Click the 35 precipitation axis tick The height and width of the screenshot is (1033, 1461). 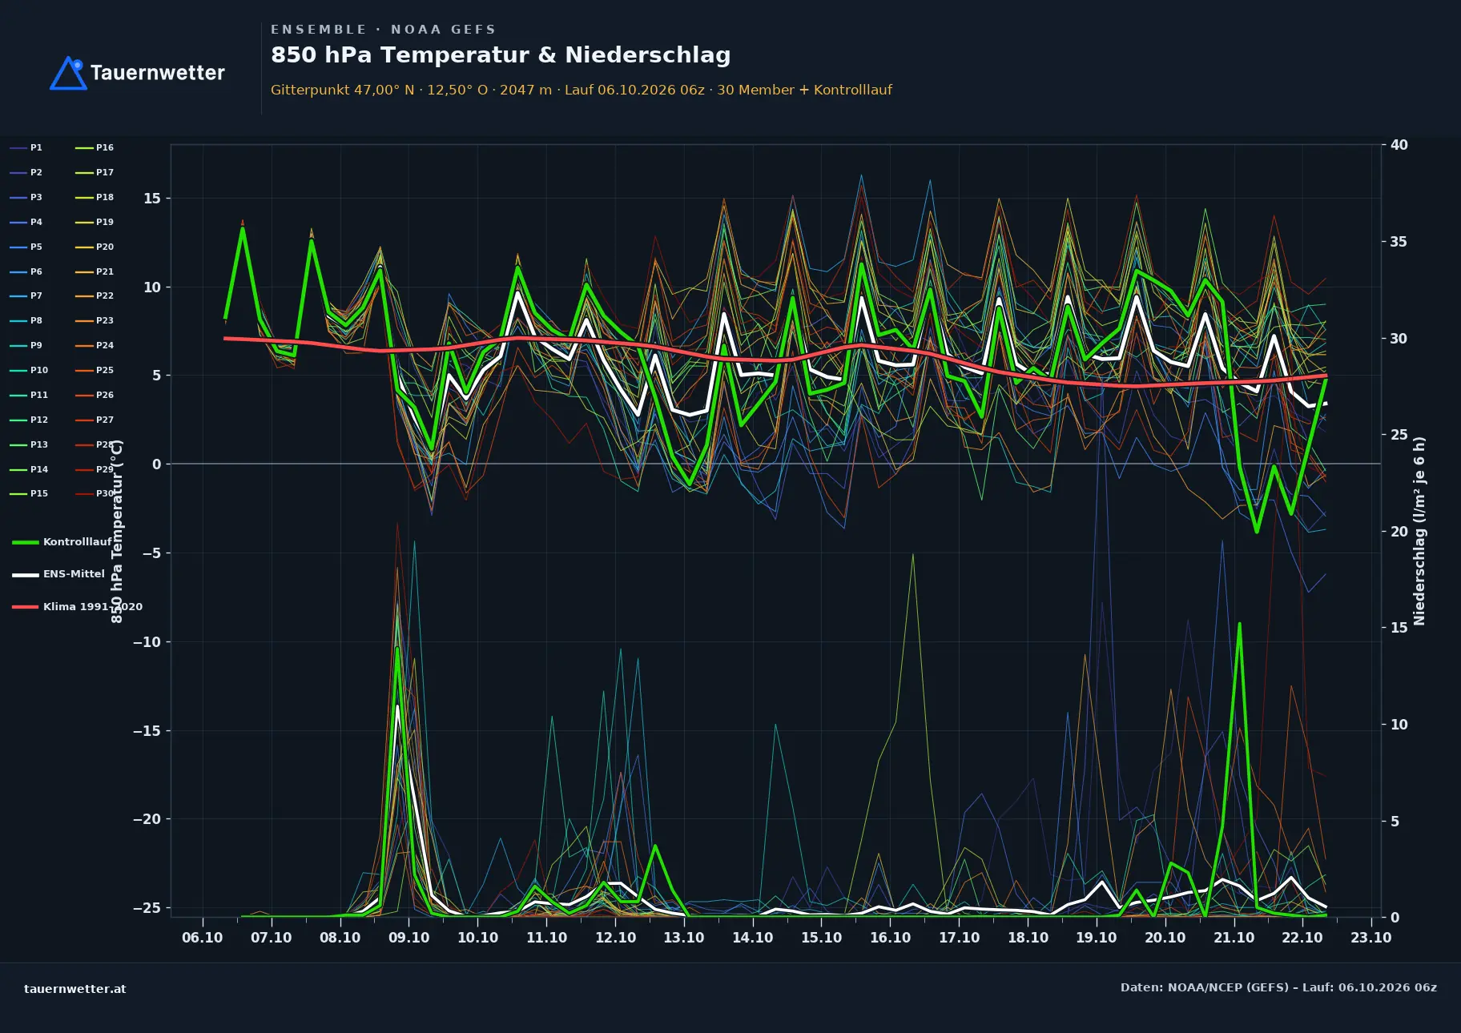pos(1399,242)
